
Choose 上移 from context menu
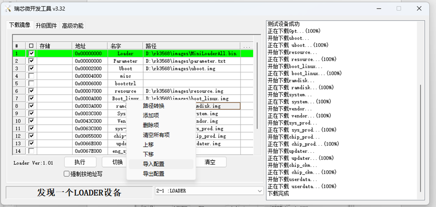pyautogui.click(x=161, y=145)
